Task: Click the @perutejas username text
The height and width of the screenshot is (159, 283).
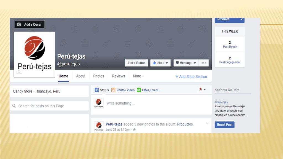Action: coord(69,64)
